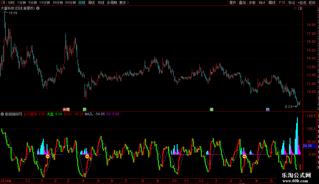Viewport: 319px width, 184px height.
Task: Click the diamond marker icon
Action: [x=295, y=8]
